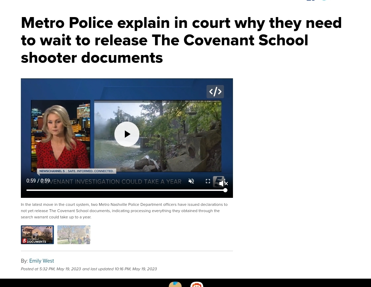
Task: Play the video with the center play button
Action: (x=127, y=134)
